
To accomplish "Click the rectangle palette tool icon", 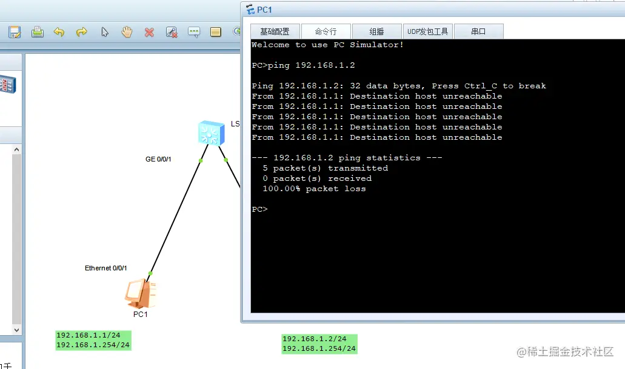I will (x=216, y=32).
